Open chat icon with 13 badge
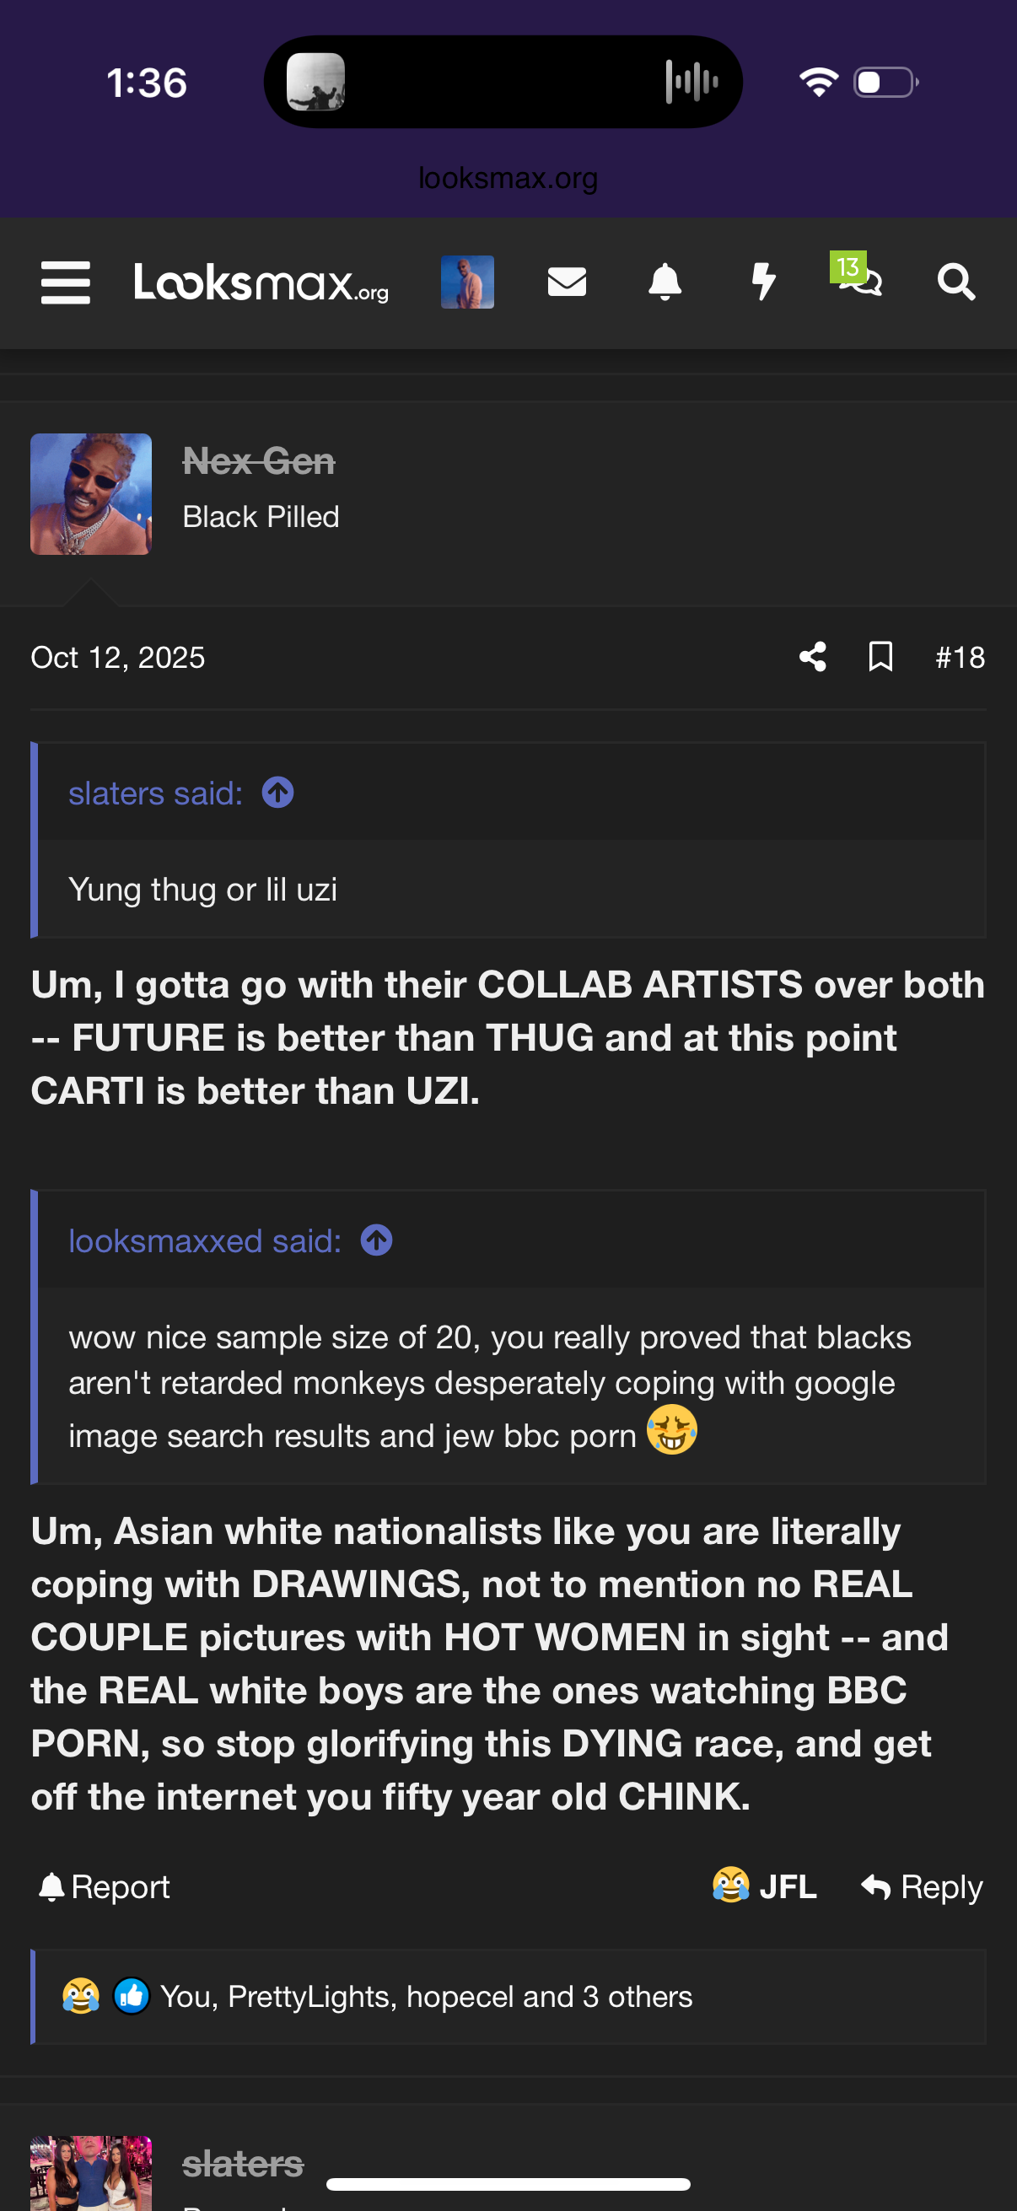The width and height of the screenshot is (1017, 2211). coord(861,280)
